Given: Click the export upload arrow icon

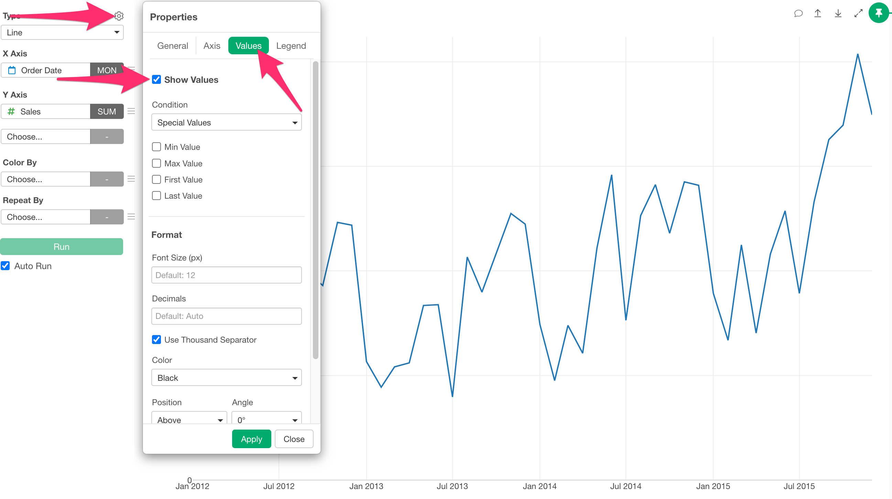Looking at the screenshot, I should pos(817,13).
